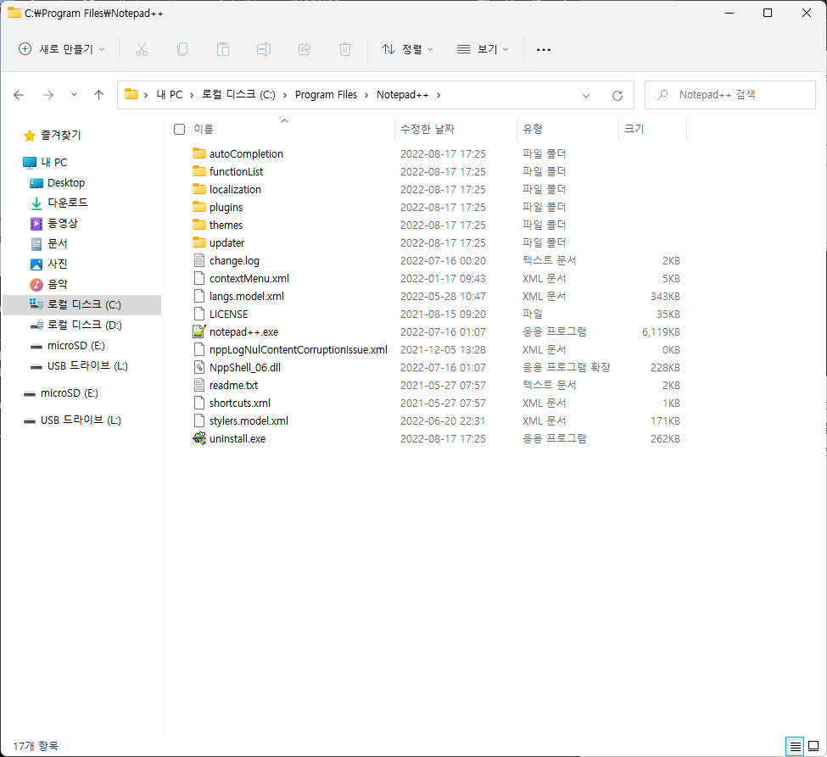Expand chevron after Program Files in path
This screenshot has width=827, height=757.
pos(366,96)
